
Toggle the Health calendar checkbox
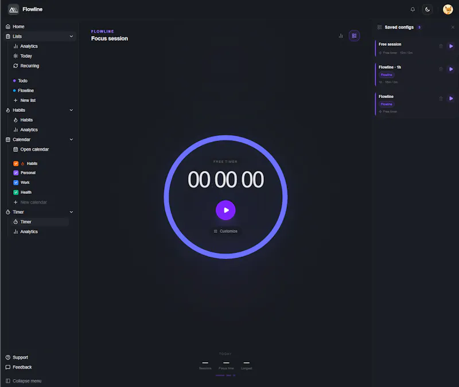click(x=16, y=193)
